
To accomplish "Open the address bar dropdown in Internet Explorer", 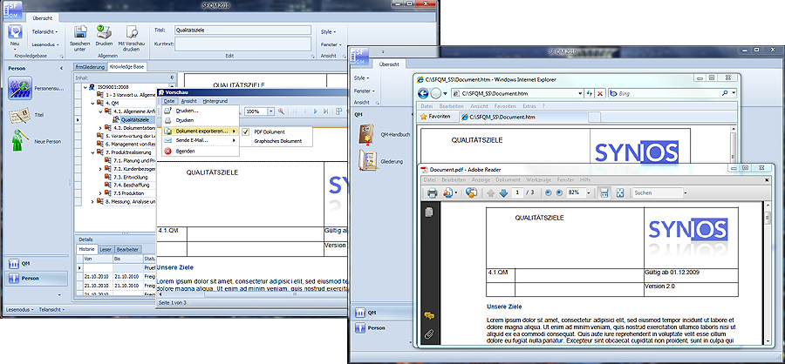I will click(580, 93).
